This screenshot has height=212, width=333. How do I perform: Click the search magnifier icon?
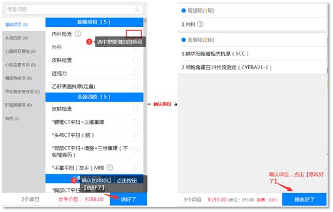(138, 9)
